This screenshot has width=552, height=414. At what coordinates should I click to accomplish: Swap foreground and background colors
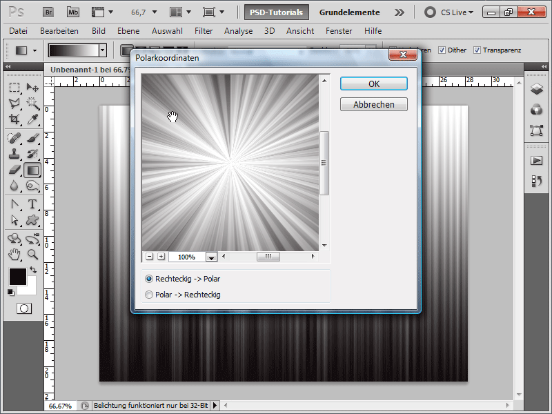point(33,270)
